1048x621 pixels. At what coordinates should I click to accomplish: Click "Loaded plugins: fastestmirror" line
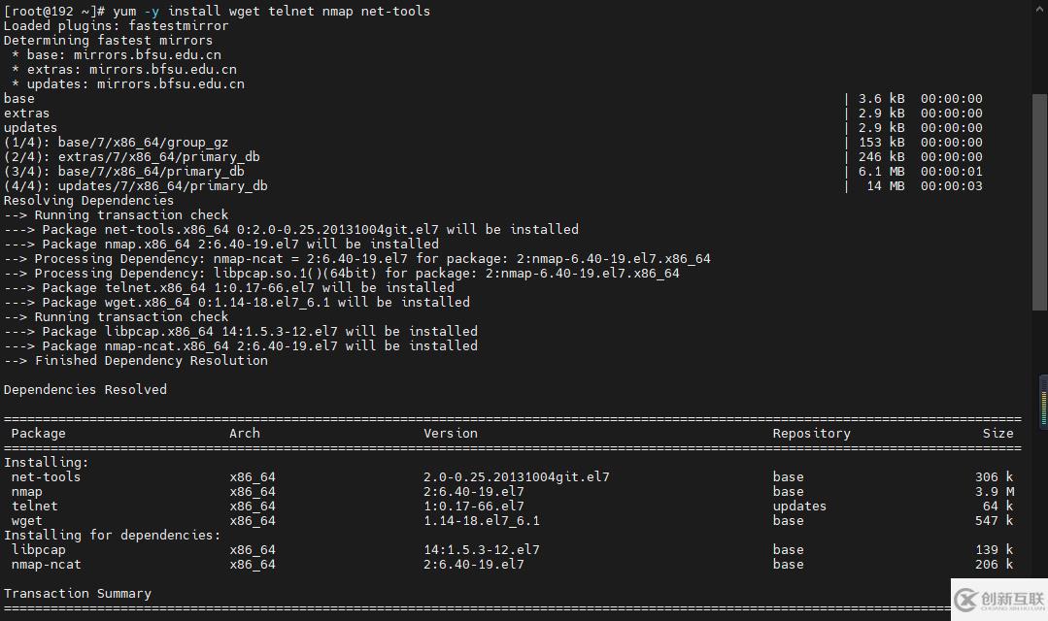[x=117, y=26]
